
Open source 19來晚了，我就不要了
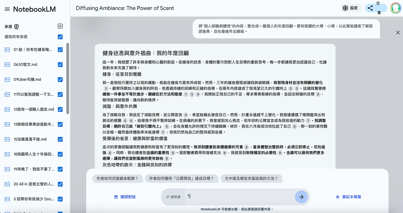(34, 169)
